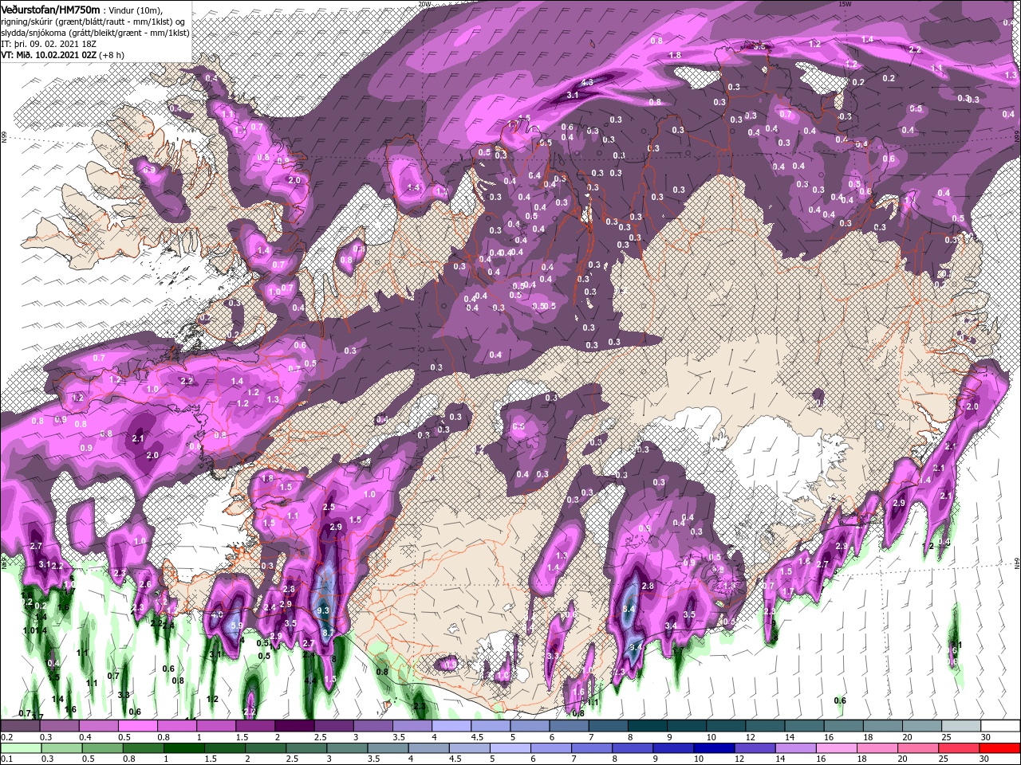Click the 20W longitude label
Screen dimensions: 1021x765
[x=424, y=4]
